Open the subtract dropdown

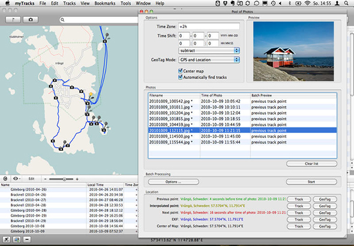tap(209, 50)
